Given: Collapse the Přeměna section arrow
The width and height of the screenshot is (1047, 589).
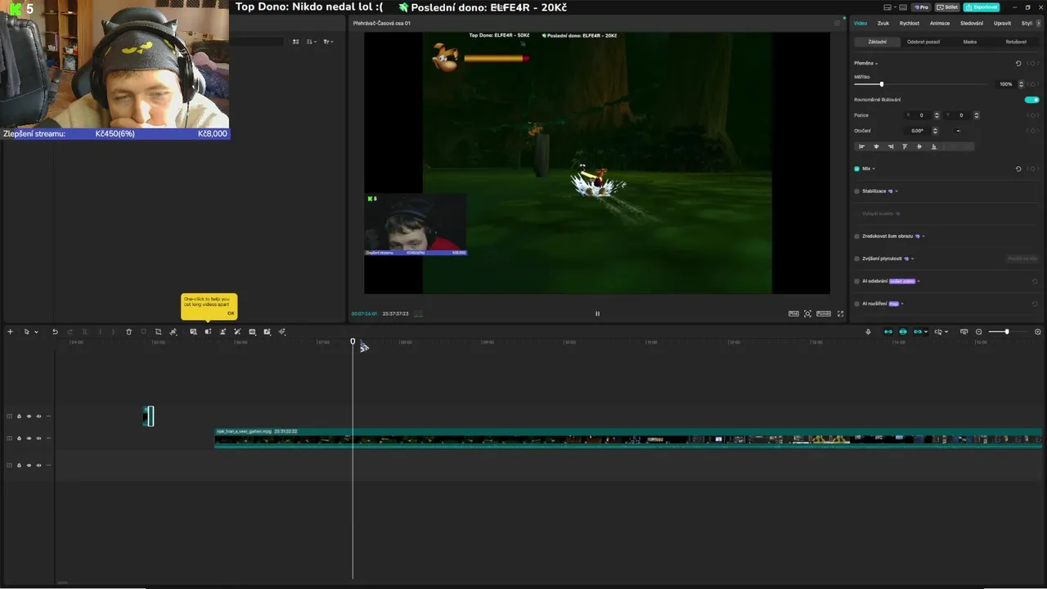Looking at the screenshot, I should click(x=876, y=63).
